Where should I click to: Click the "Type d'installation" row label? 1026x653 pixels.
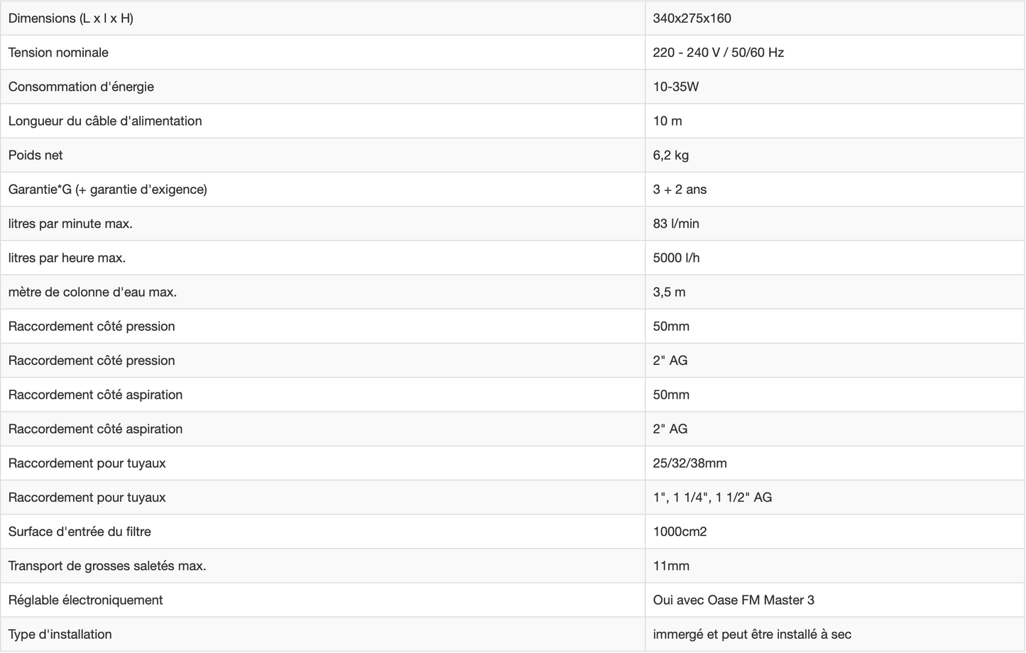pyautogui.click(x=60, y=635)
